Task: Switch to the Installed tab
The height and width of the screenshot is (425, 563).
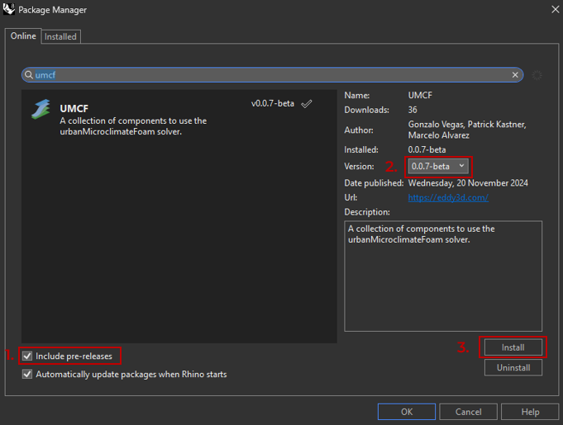Action: (60, 36)
